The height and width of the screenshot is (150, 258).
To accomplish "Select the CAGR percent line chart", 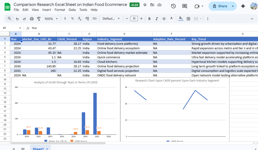I will 175,110.
